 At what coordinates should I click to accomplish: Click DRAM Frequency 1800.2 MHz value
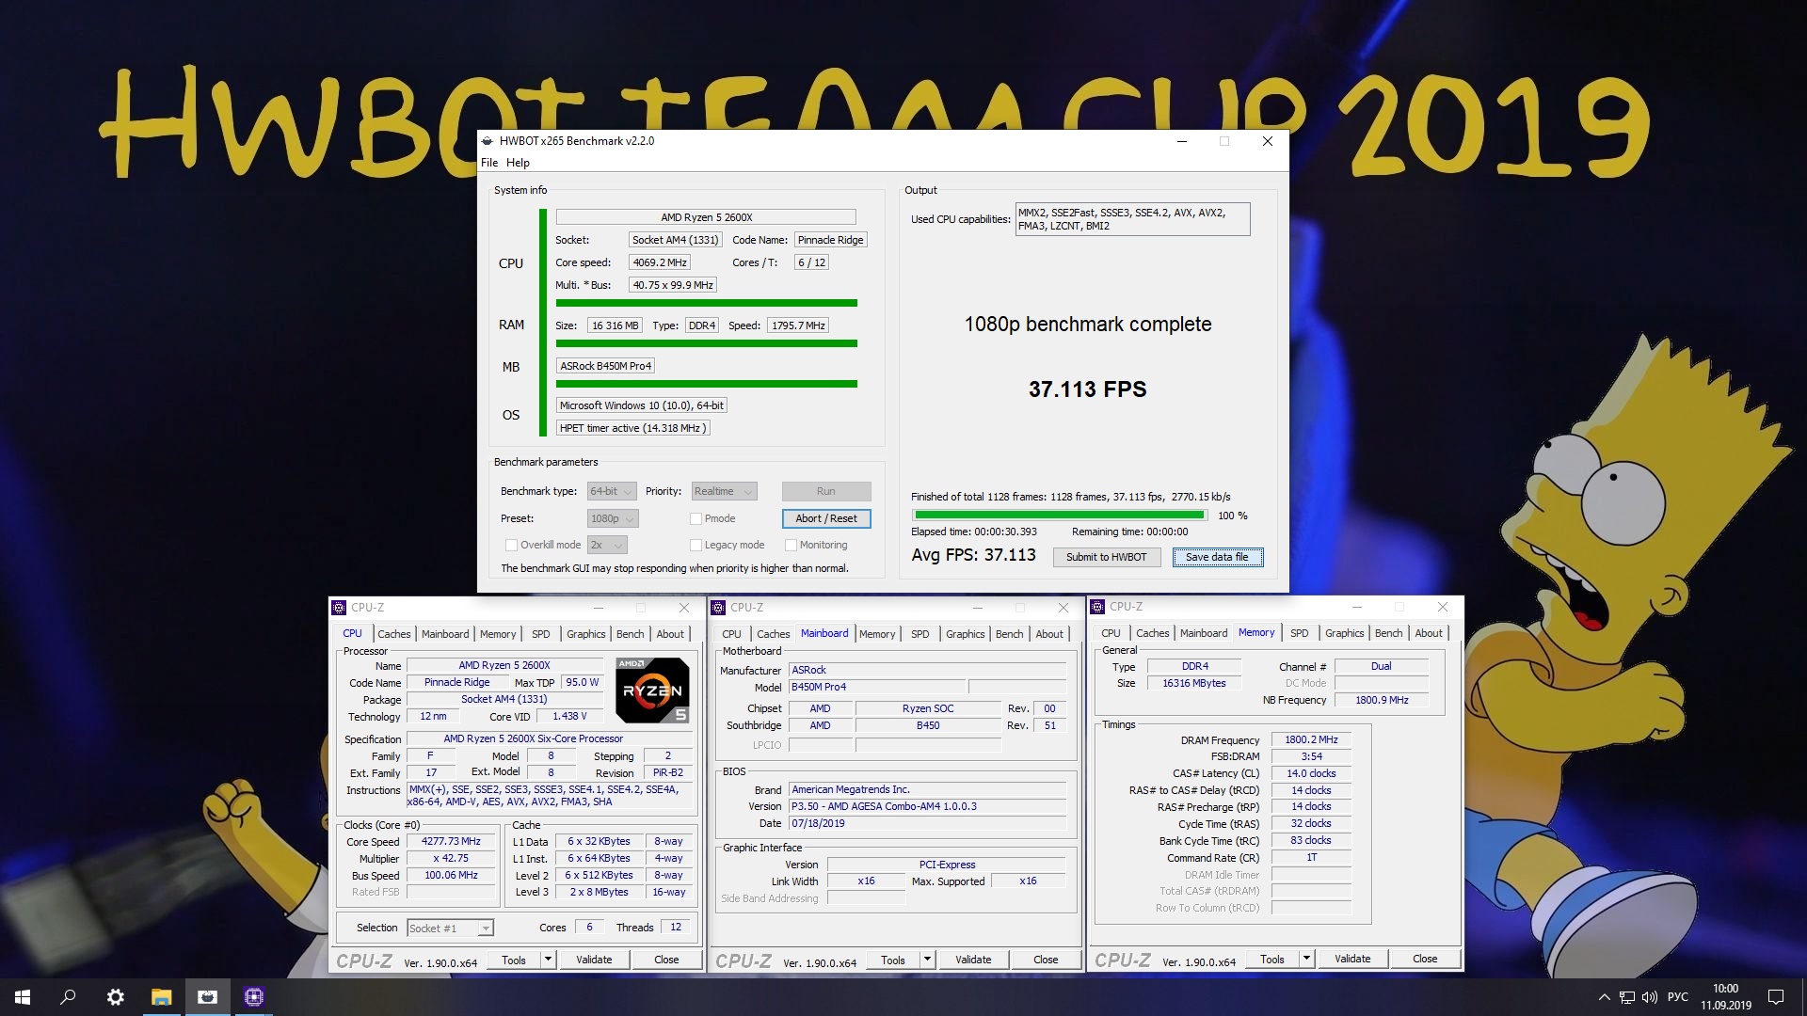tap(1311, 740)
